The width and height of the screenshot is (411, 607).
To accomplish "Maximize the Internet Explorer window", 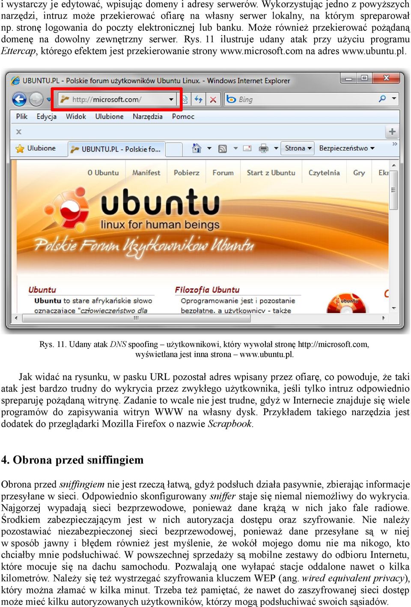I will pyautogui.click(x=364, y=78).
